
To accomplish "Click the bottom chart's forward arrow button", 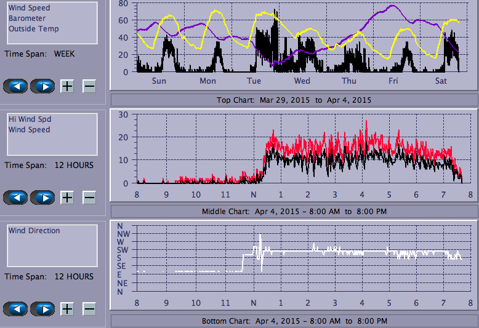I will coord(42,308).
